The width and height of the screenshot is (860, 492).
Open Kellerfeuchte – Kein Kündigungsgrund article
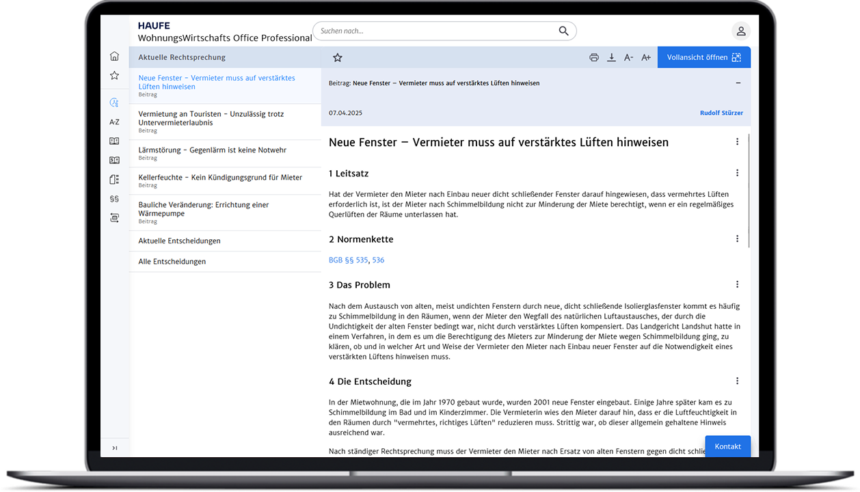[225, 180]
